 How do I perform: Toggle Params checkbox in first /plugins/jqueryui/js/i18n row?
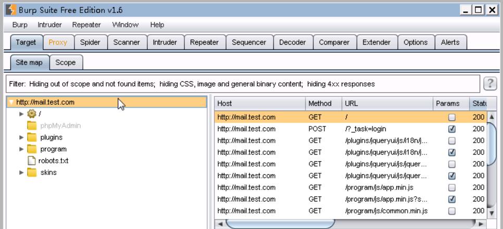click(451, 141)
